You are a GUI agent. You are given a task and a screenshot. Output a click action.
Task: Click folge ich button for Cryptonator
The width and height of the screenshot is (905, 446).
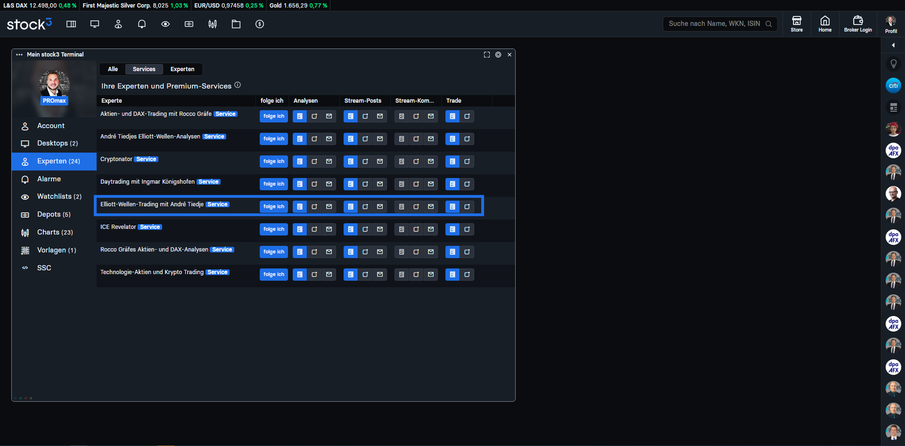click(x=274, y=162)
